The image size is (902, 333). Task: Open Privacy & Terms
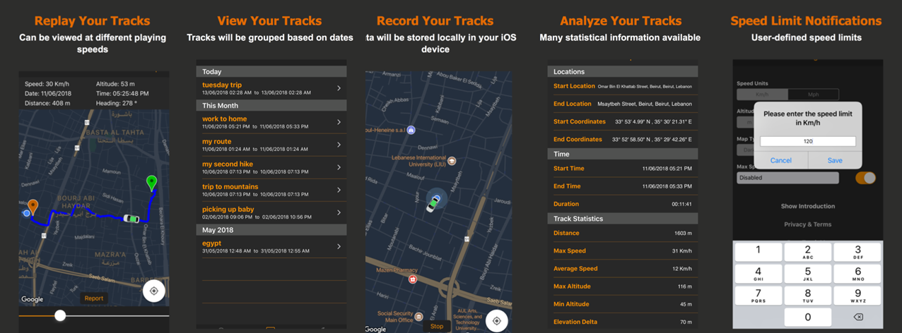pos(808,224)
